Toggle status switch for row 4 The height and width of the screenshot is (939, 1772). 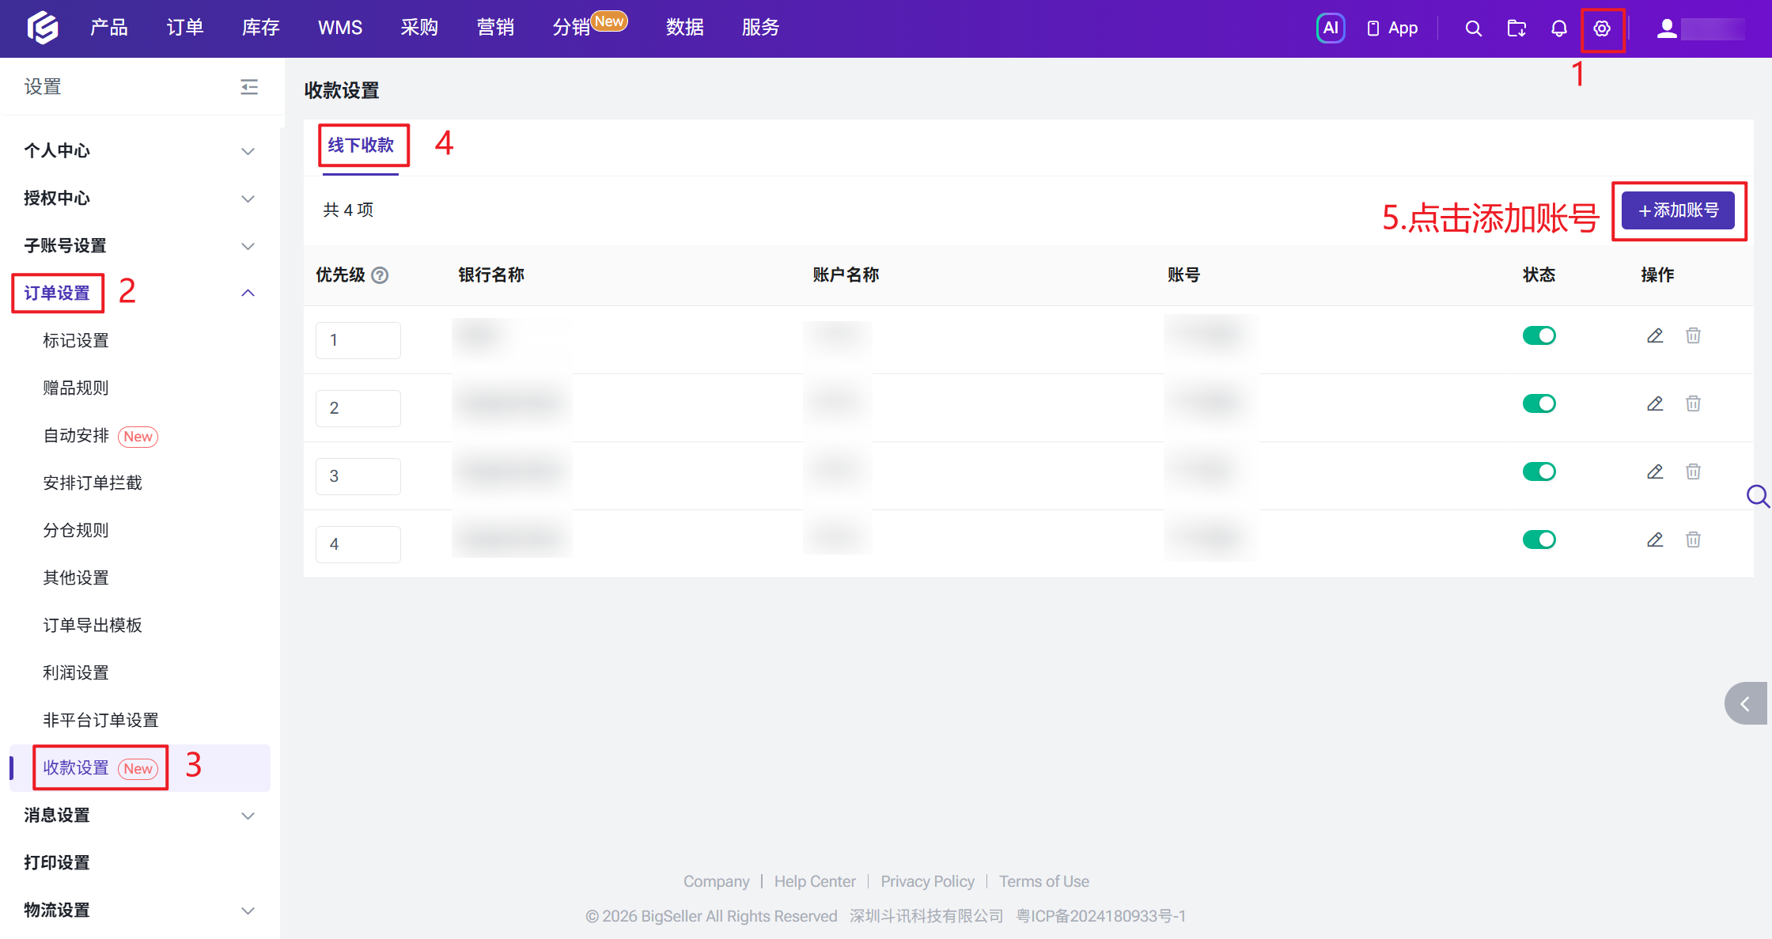1539,540
